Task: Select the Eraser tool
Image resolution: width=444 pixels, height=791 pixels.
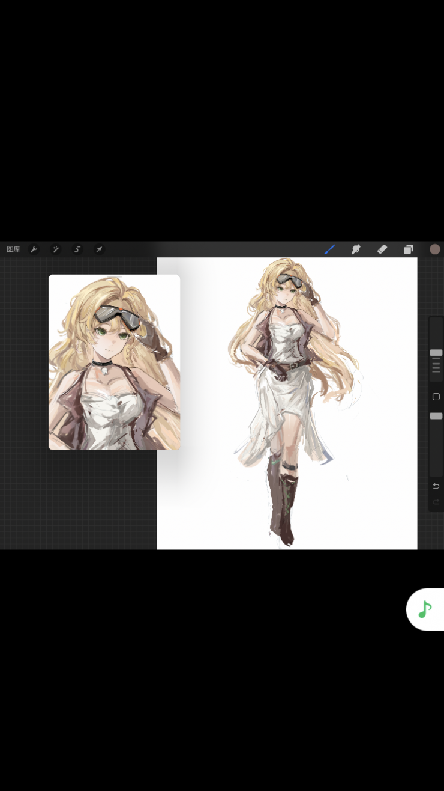Action: [x=382, y=249]
